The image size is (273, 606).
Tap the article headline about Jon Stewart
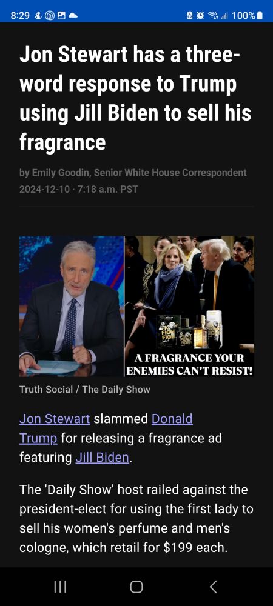coord(135,99)
